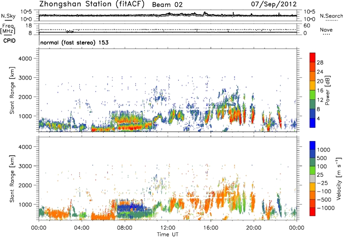
Task: Click the blue velocity patch near 08:00
Action: coord(131,208)
